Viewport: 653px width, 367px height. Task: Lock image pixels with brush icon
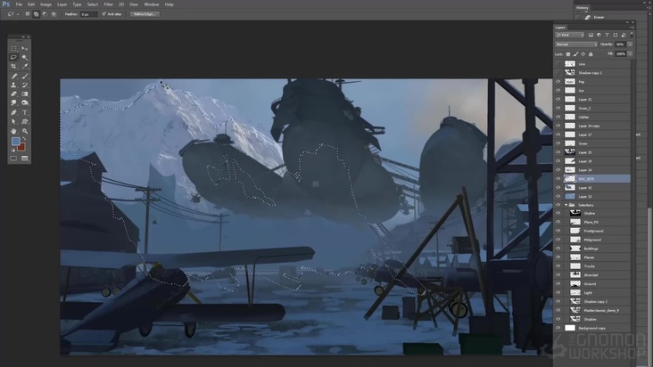point(575,54)
